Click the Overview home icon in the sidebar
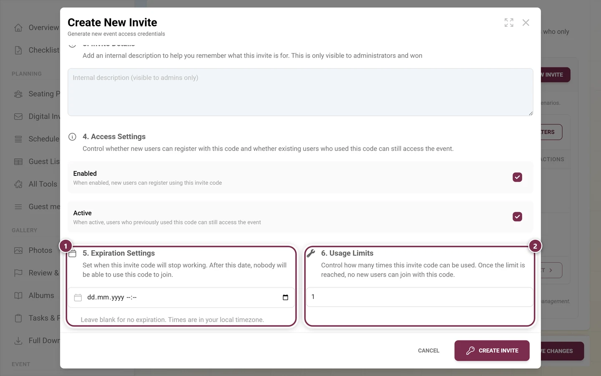 point(18,28)
